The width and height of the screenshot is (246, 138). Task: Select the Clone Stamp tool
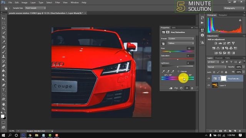[3, 56]
